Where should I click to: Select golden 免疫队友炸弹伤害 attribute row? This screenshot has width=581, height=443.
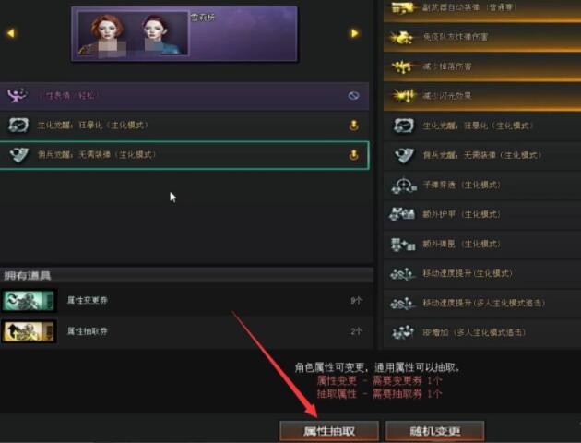482,37
